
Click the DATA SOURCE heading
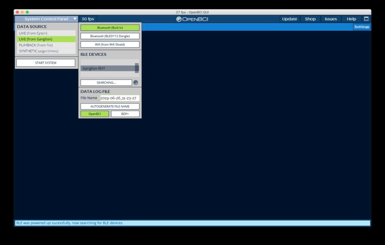(x=32, y=27)
